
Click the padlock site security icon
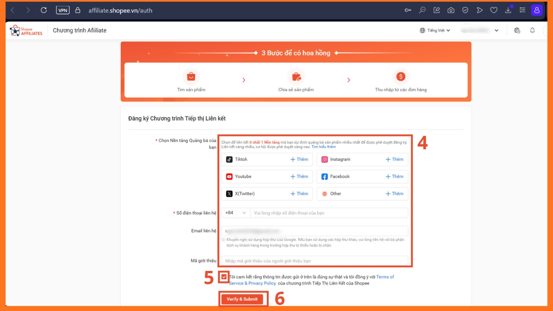tap(77, 10)
